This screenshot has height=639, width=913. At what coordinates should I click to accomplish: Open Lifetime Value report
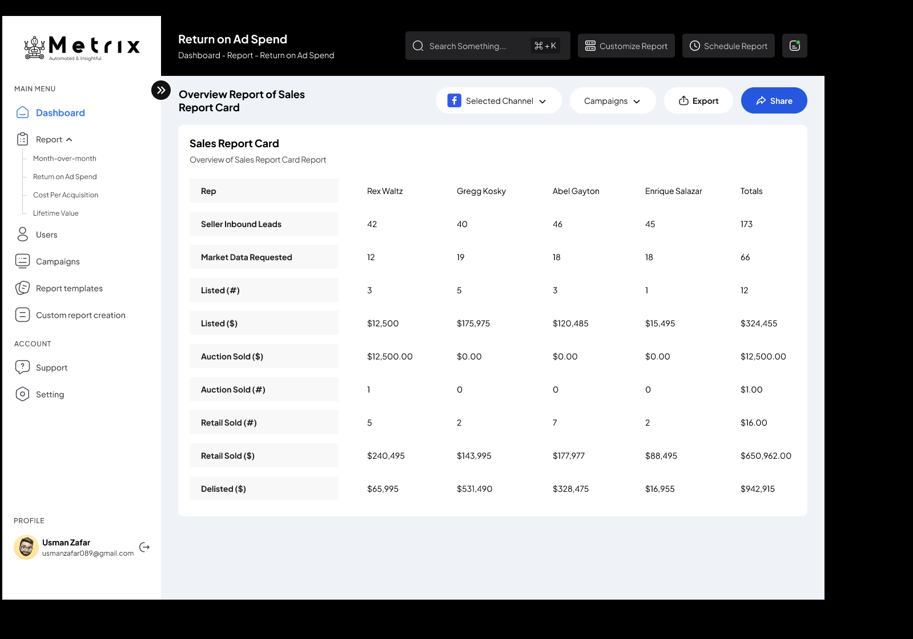click(x=56, y=213)
